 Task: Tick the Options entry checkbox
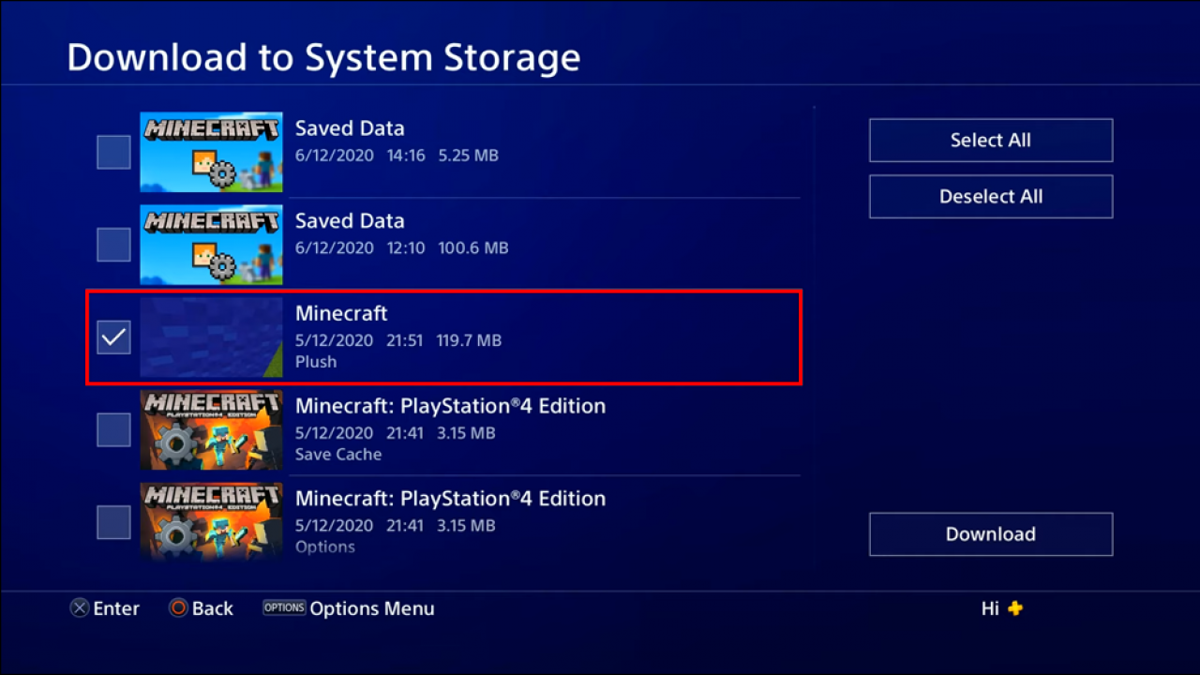point(113,522)
